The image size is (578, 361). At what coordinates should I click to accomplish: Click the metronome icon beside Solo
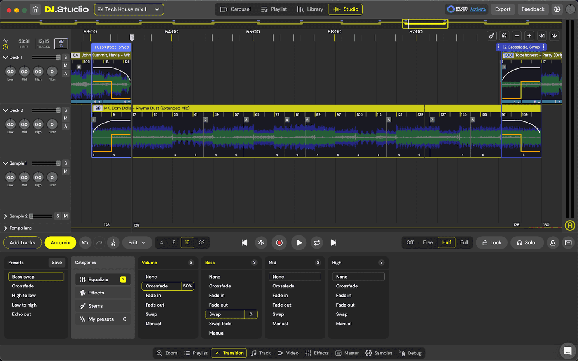coord(553,243)
